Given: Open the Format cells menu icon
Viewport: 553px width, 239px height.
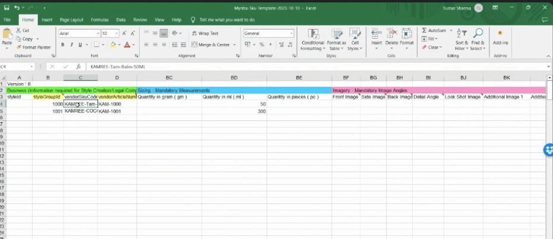Looking at the screenshot, I should (407, 33).
